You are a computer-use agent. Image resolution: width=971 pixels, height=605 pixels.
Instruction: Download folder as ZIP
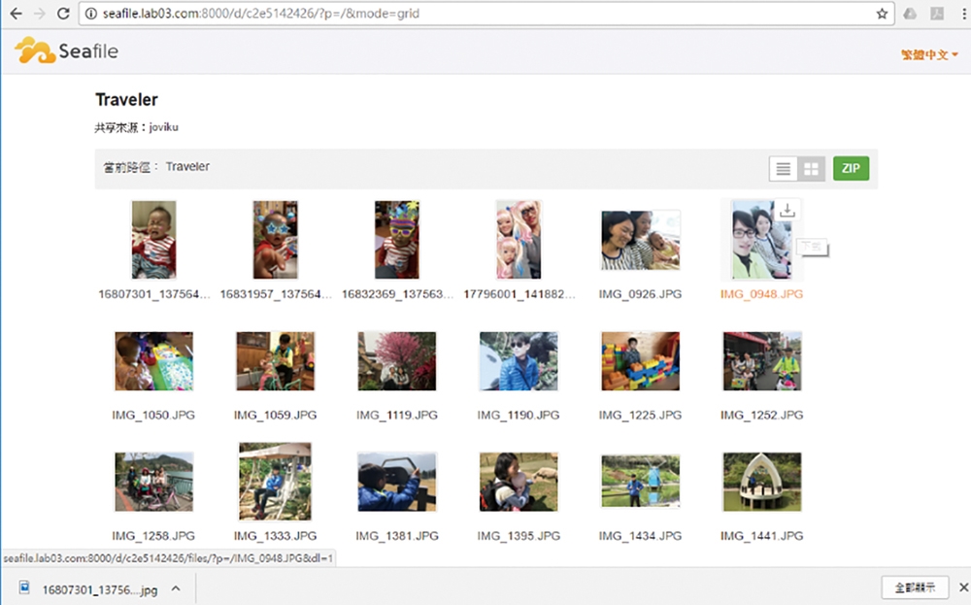(851, 168)
